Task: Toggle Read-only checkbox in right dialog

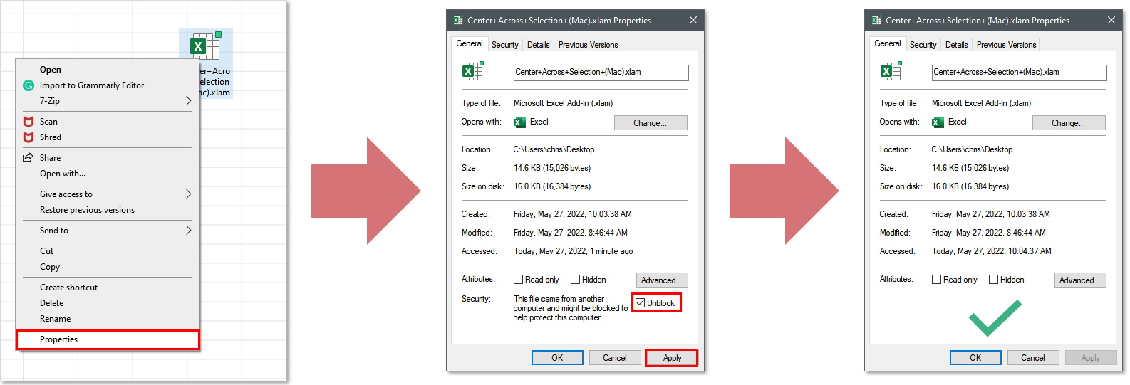Action: point(937,280)
